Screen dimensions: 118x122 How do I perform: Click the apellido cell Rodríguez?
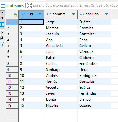pyautogui.click(x=94, y=76)
